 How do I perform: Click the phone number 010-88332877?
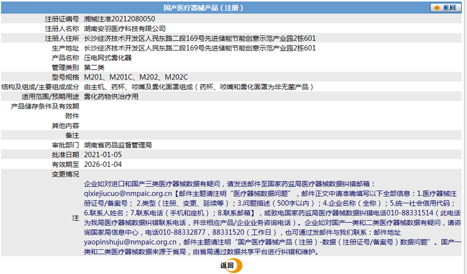(x=182, y=232)
